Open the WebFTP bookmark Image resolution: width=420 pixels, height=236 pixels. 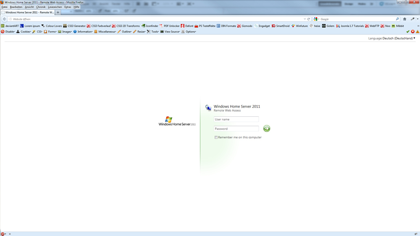click(372, 26)
